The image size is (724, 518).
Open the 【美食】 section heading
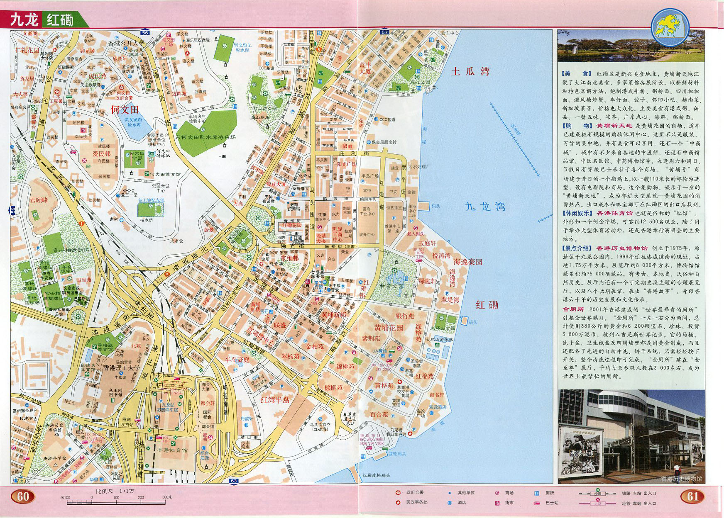click(x=572, y=73)
